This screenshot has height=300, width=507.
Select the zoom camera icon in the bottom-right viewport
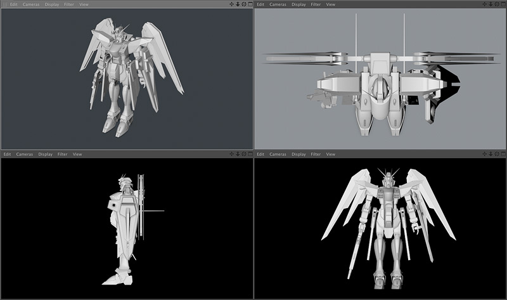[491, 154]
